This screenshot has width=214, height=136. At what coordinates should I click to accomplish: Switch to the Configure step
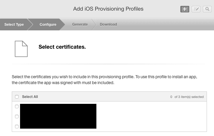(x=48, y=24)
